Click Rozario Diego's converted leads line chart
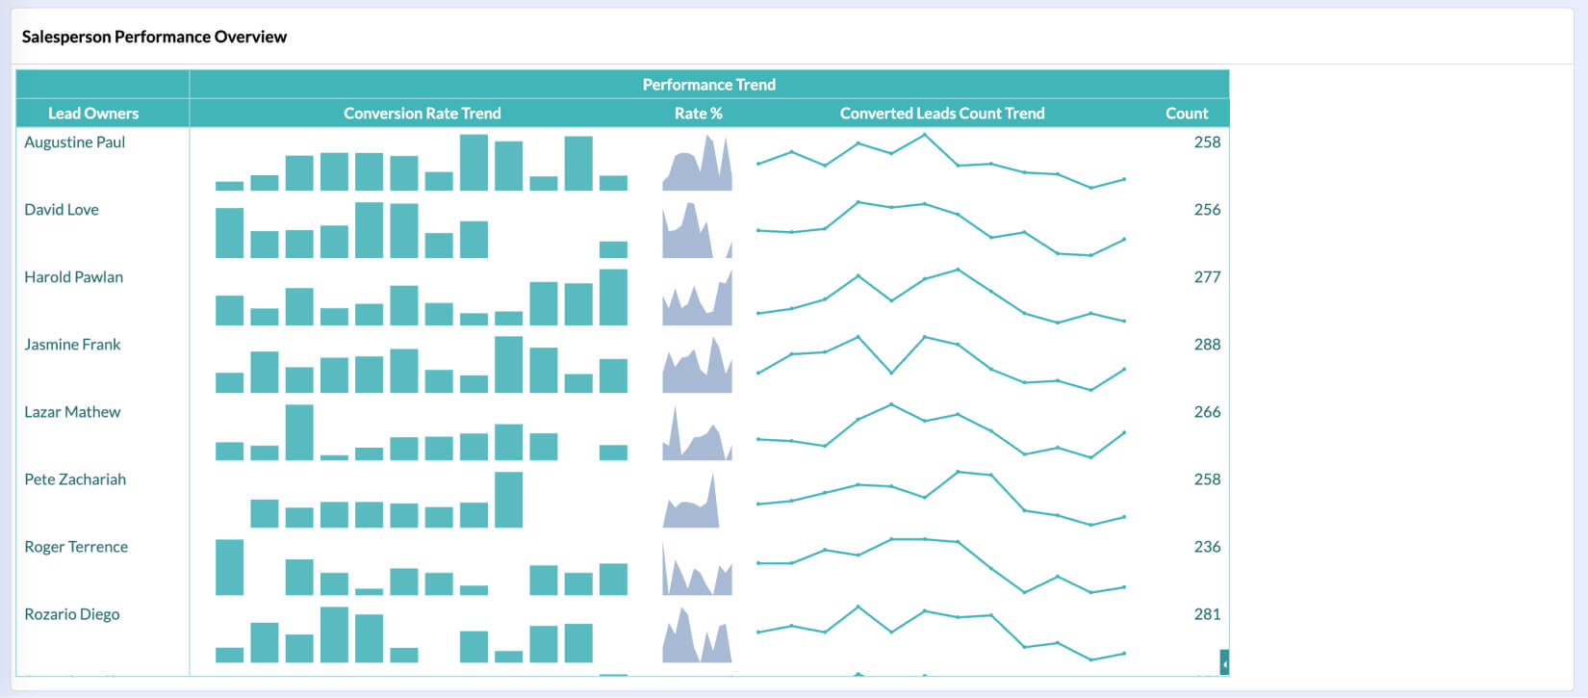 (941, 633)
